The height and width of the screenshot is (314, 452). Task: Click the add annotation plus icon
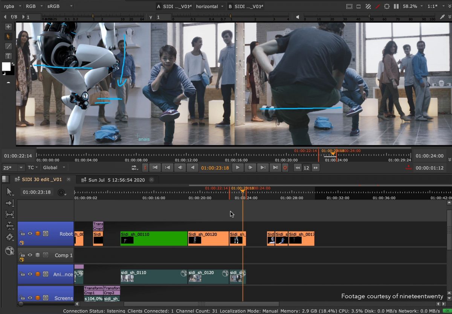pyautogui.click(x=8, y=27)
